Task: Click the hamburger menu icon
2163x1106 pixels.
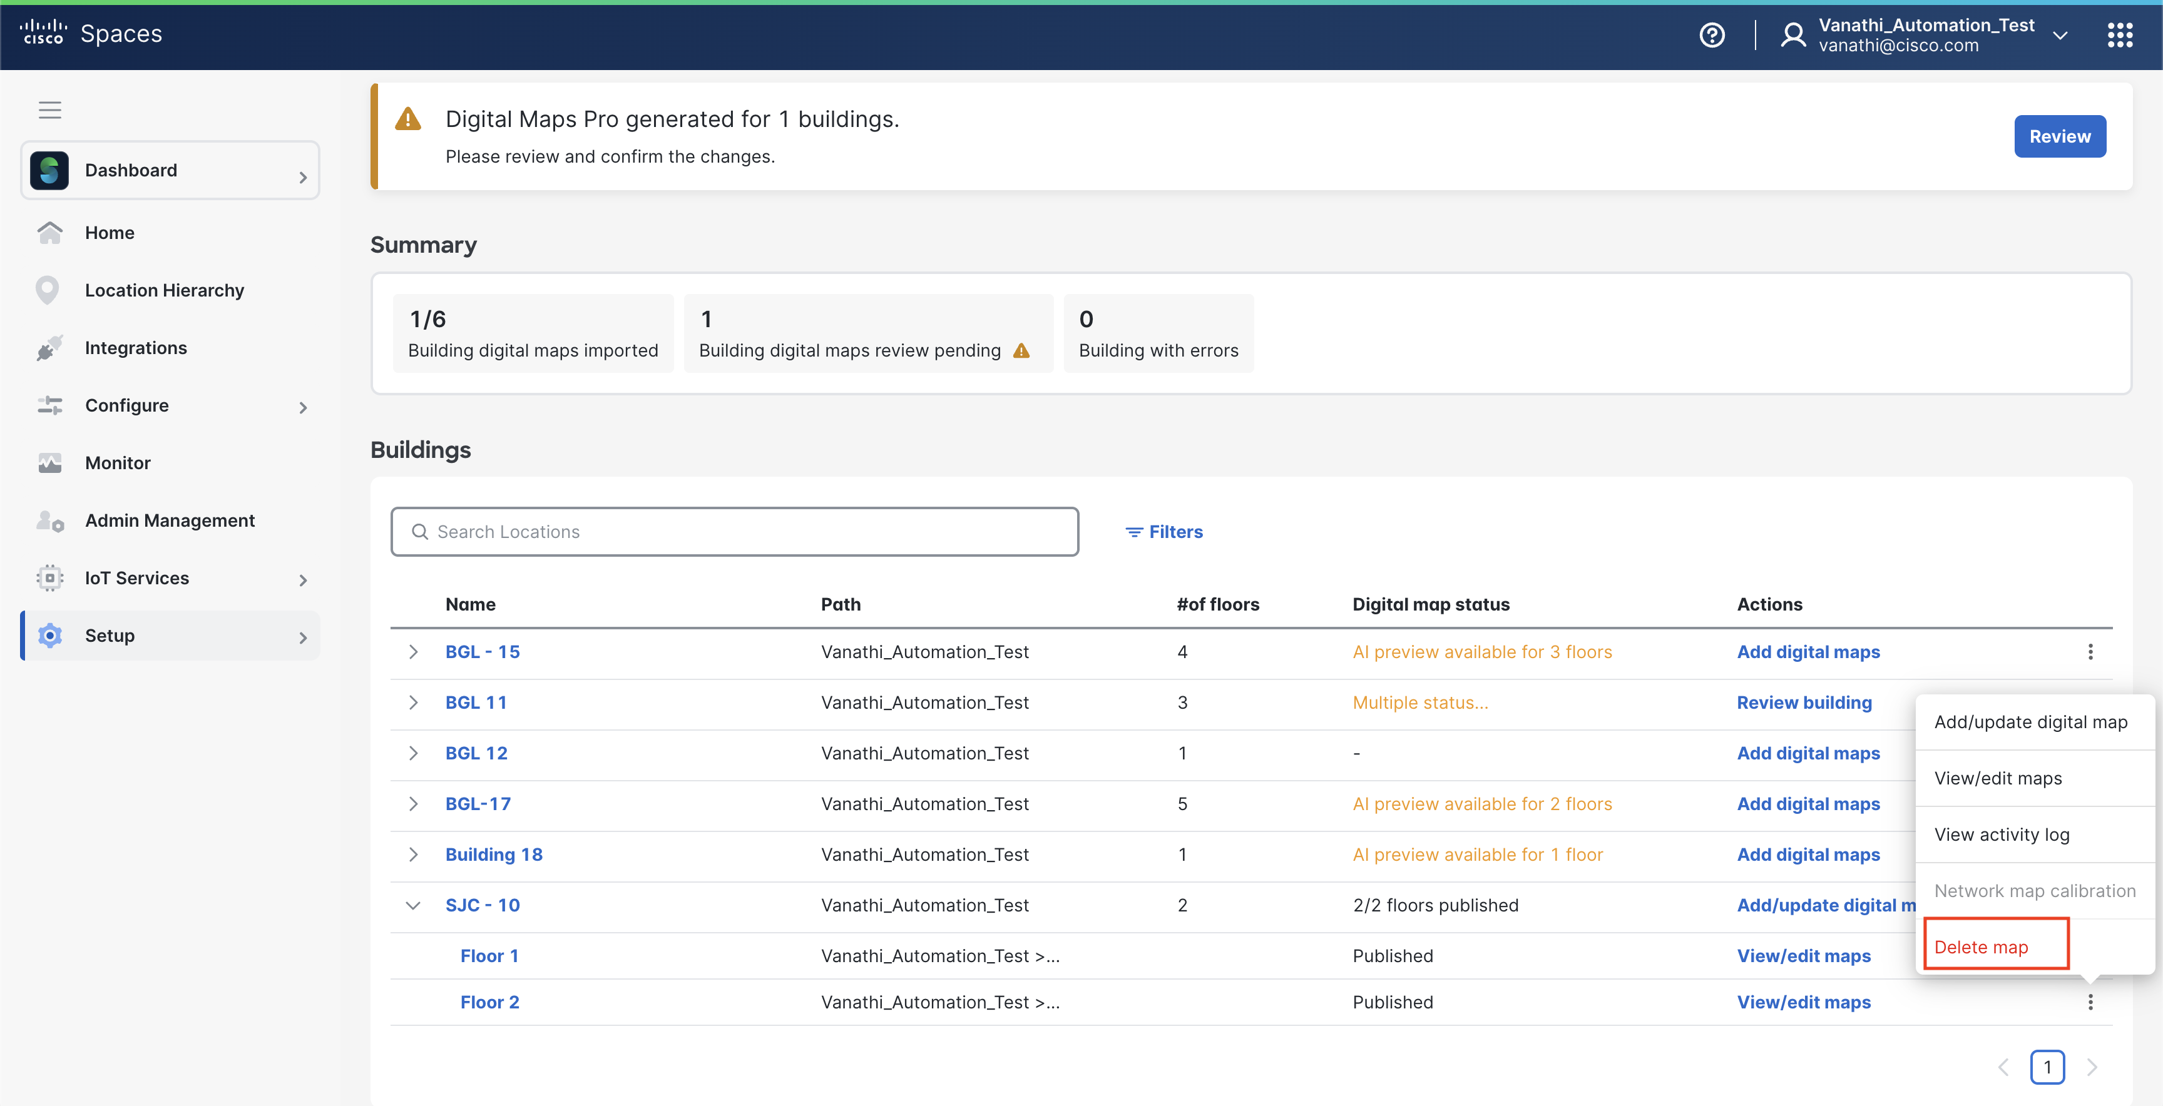Action: point(49,110)
